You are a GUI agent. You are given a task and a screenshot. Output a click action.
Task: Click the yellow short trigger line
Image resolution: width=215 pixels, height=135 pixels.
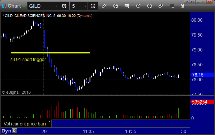tap(50, 53)
